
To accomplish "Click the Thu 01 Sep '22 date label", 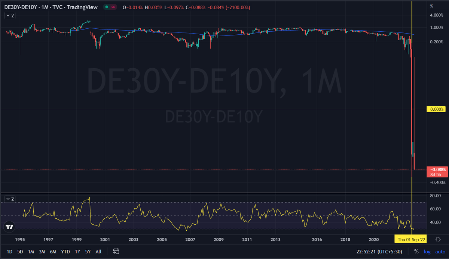I will pos(411,239).
